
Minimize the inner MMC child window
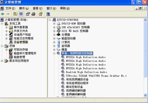pyautogui.click(x=137, y=8)
